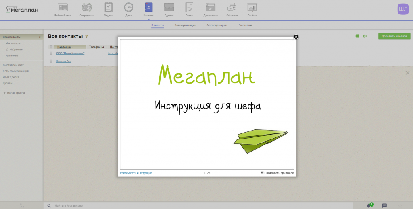The width and height of the screenshot is (413, 209).
Task: Click the 1 / 23 page counter
Action: coord(207,173)
